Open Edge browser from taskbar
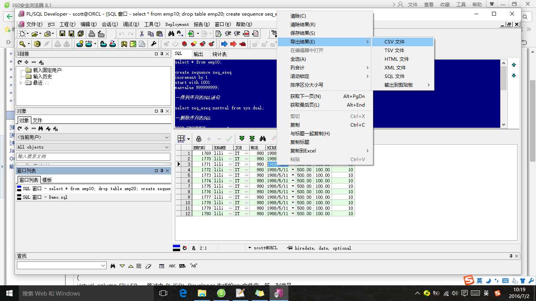 tap(183, 293)
